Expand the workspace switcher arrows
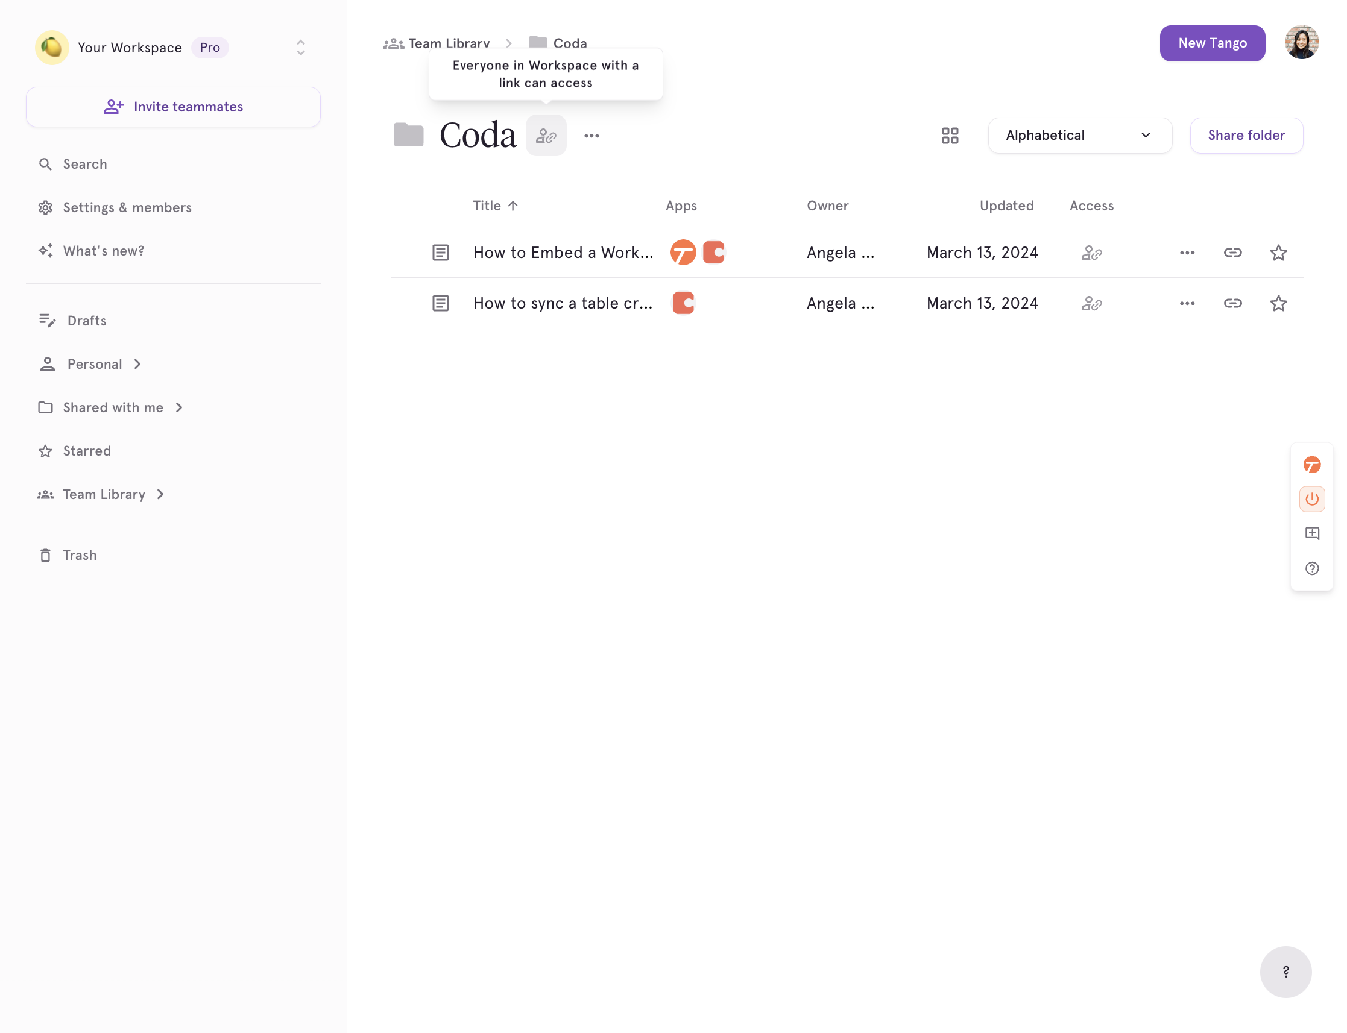 300,48
